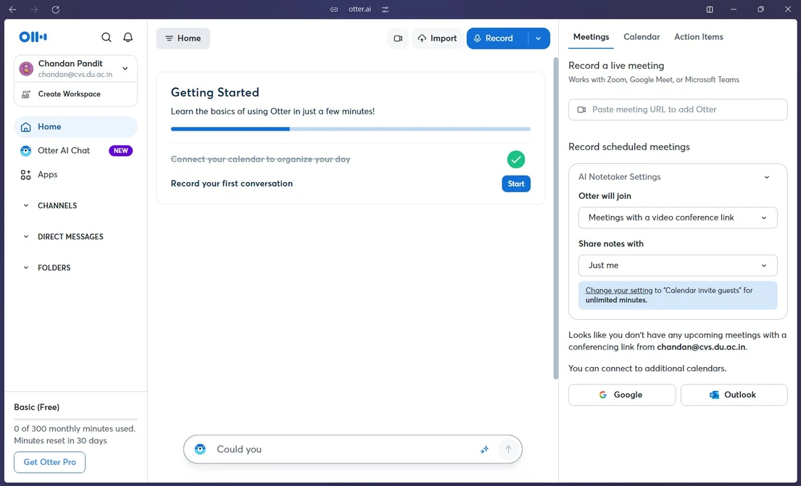
Task: Click Create Workspace
Action: (x=75, y=94)
